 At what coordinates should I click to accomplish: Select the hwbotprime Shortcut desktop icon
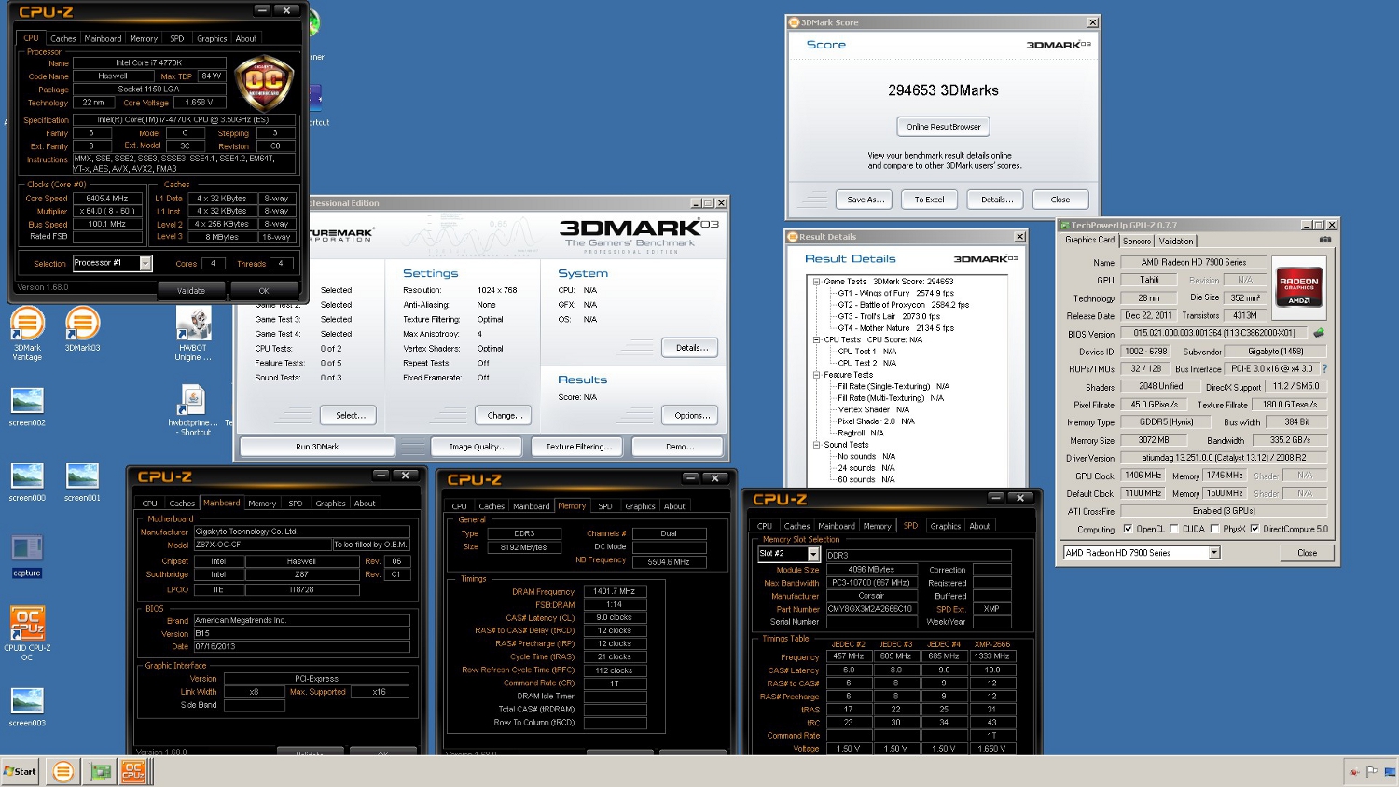pos(194,411)
